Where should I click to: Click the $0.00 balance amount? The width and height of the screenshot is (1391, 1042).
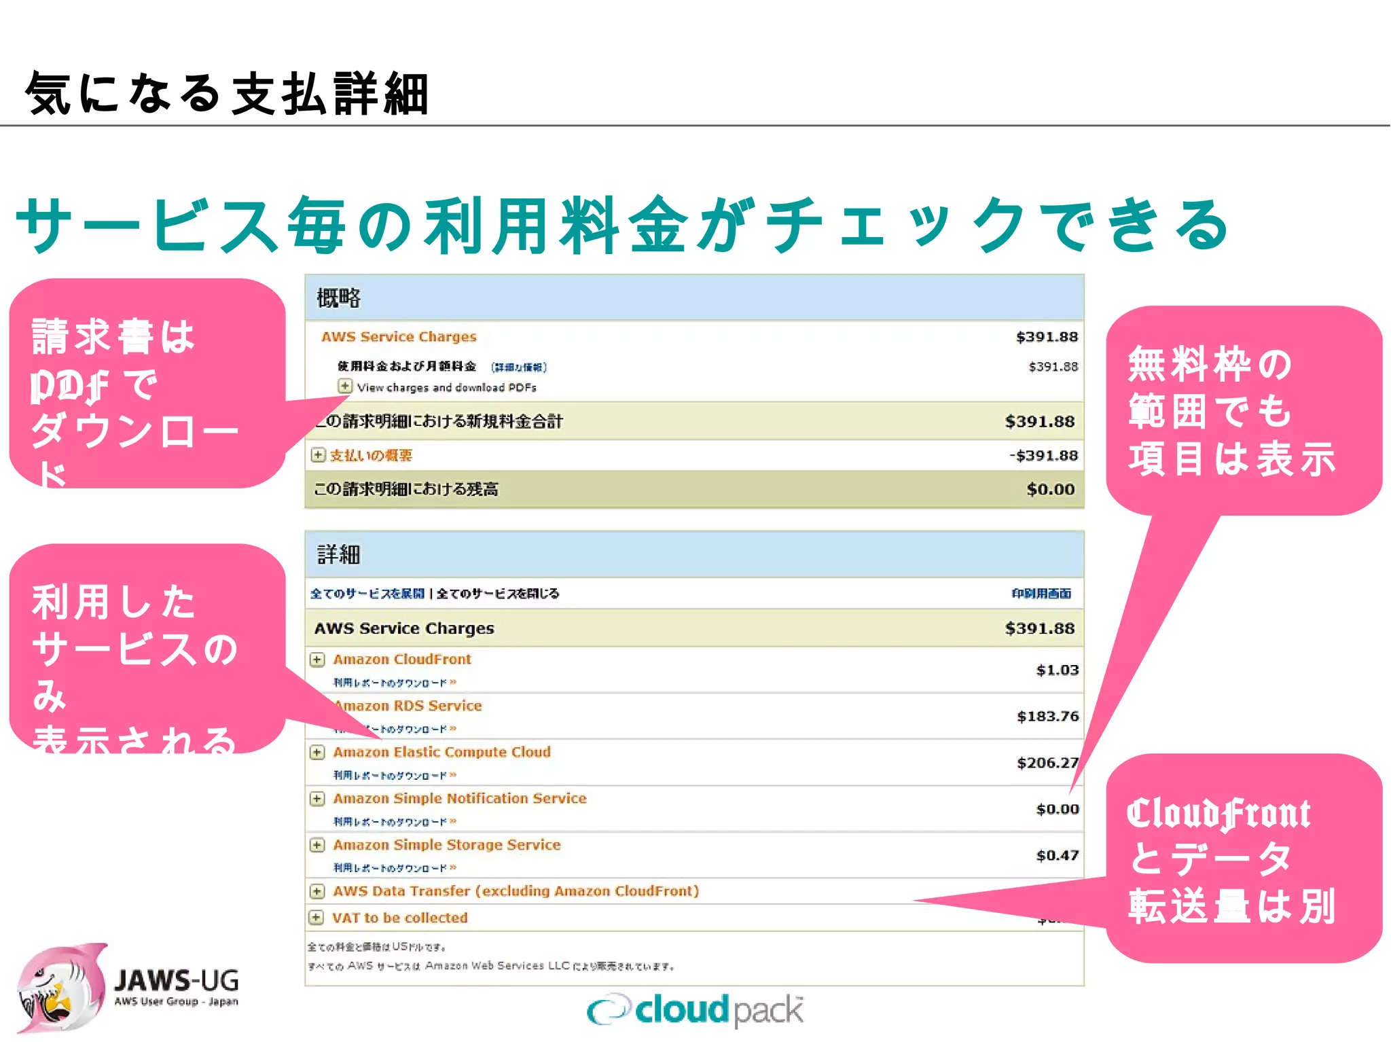(1050, 489)
